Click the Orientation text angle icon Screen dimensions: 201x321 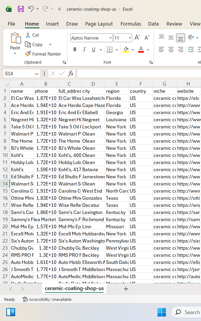pos(191,37)
